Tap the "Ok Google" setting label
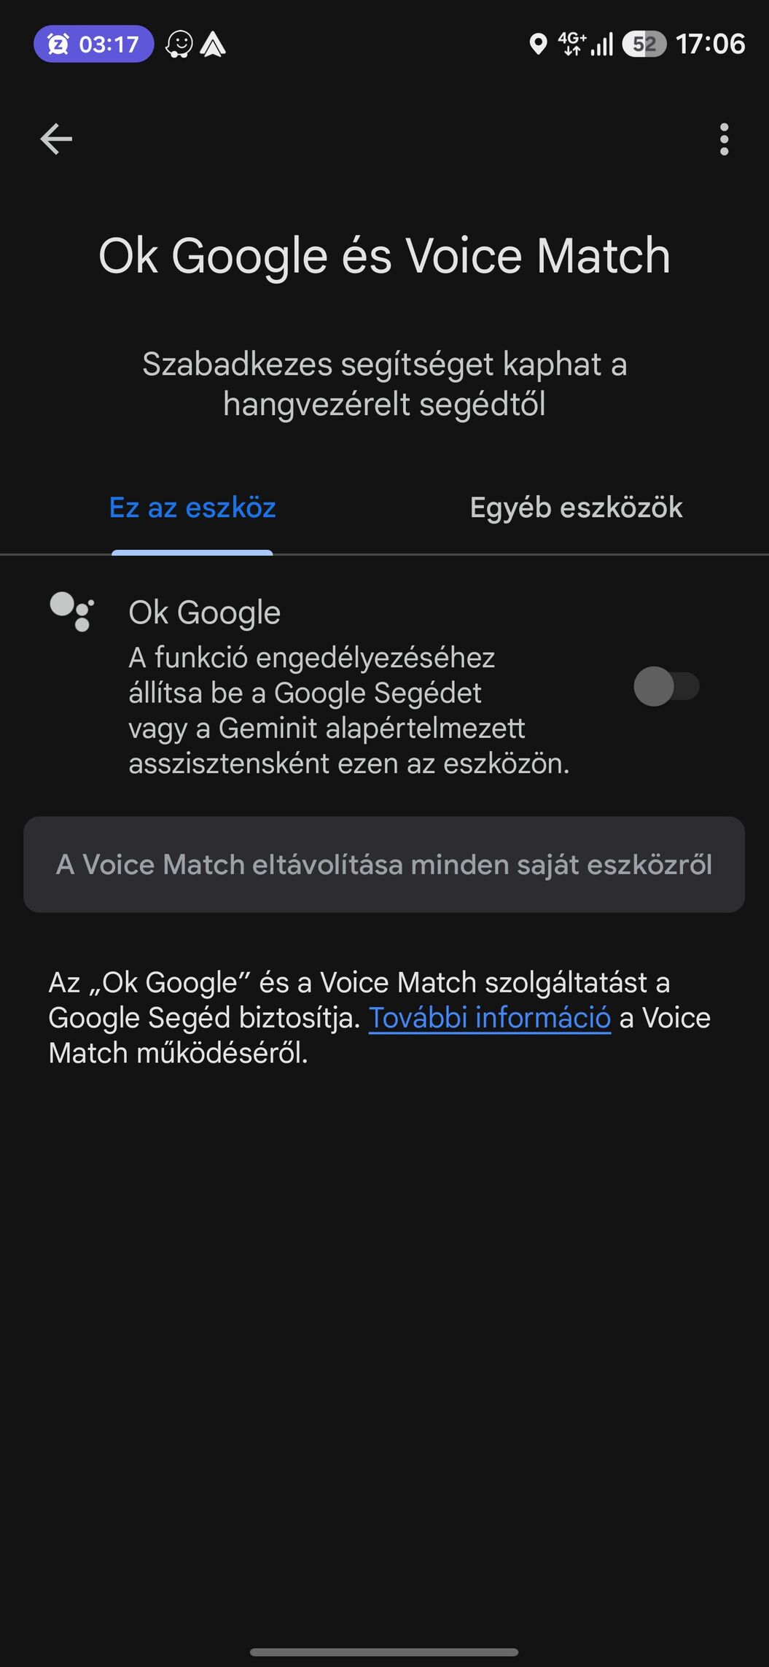This screenshot has width=769, height=1667. pyautogui.click(x=205, y=613)
